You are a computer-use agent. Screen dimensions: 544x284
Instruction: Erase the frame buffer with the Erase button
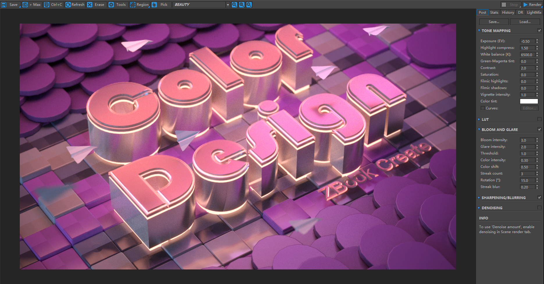[x=96, y=5]
